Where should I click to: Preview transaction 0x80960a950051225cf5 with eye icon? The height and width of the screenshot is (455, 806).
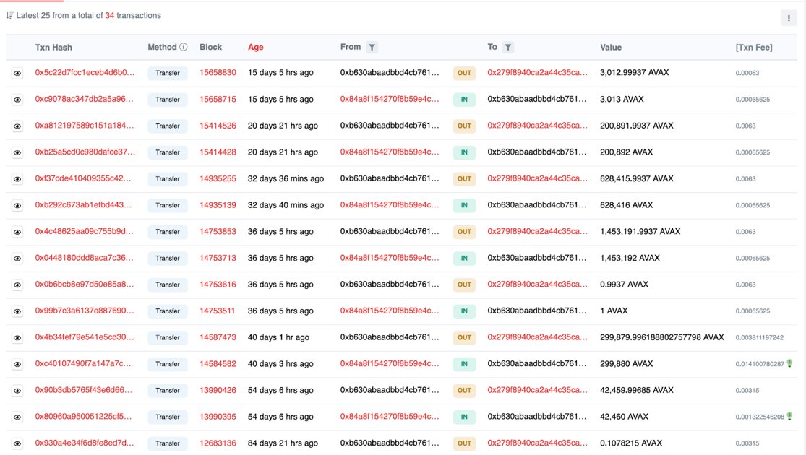[17, 417]
